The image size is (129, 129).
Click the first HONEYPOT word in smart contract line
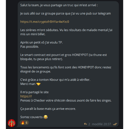(80, 55)
